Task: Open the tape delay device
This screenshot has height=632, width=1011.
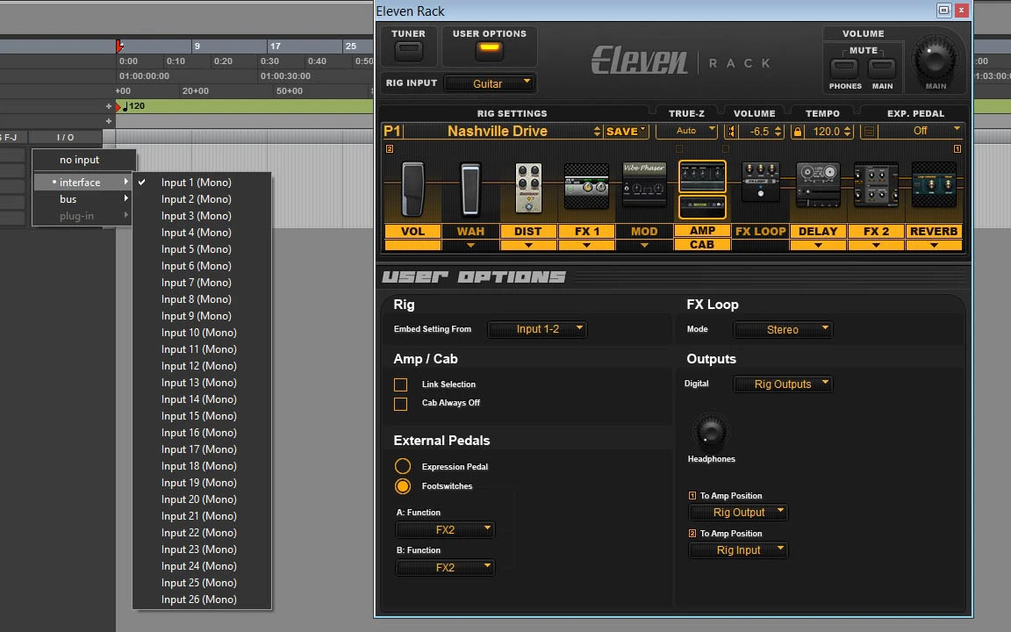Action: (x=818, y=184)
